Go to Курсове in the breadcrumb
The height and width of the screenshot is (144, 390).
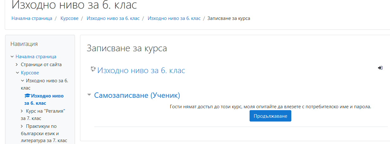[69, 18]
